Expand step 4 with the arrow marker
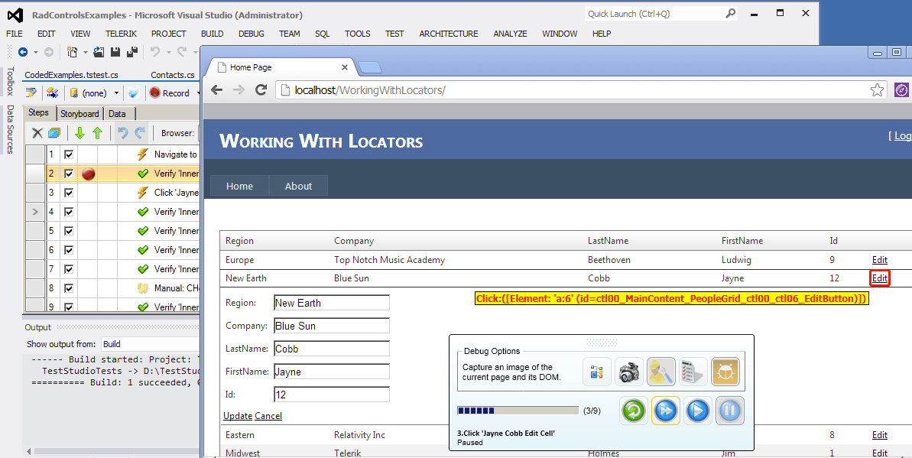Viewport: 912px width, 458px height. click(35, 212)
